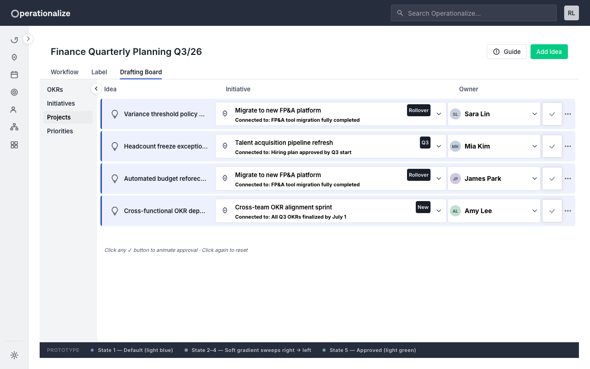
Task: Click the RL user avatar
Action: click(572, 13)
